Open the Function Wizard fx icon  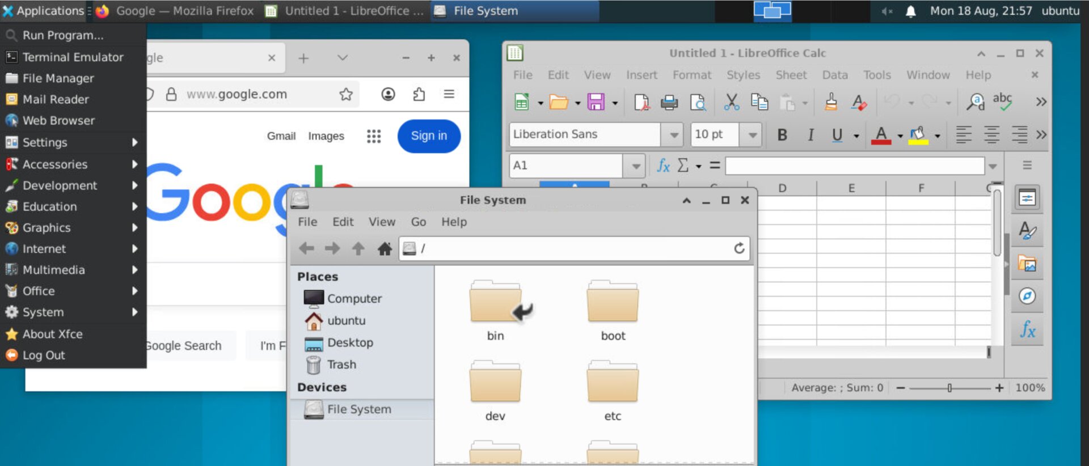pos(663,166)
